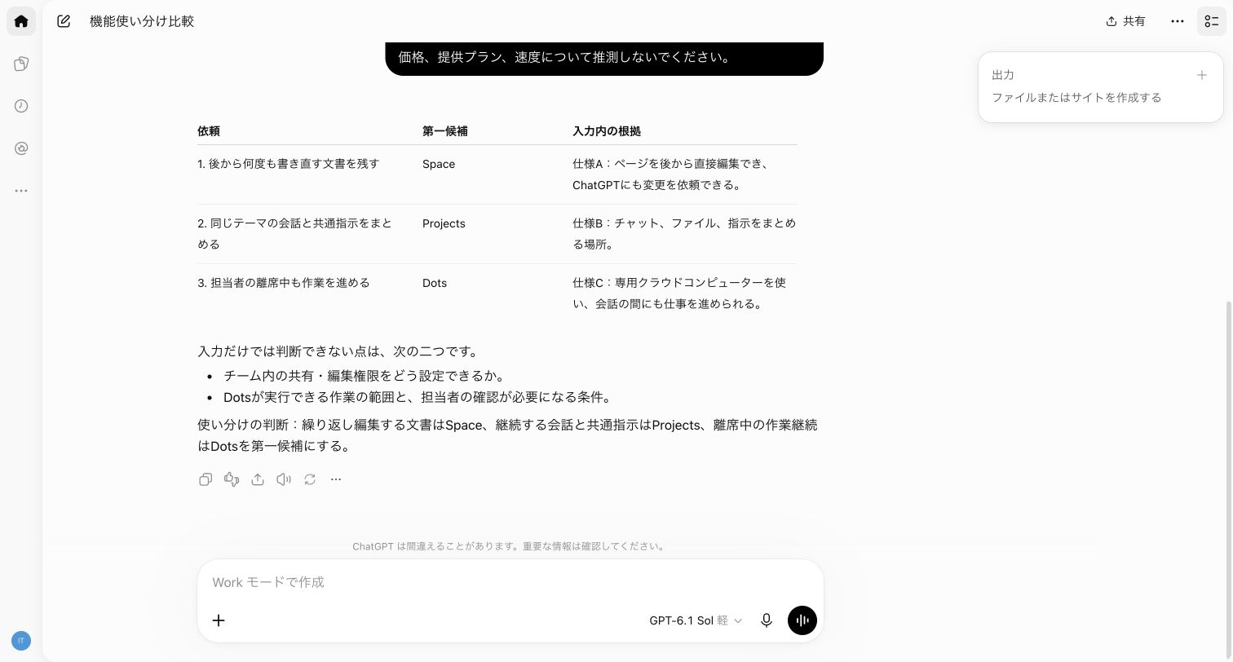This screenshot has width=1233, height=662.
Task: Open the home icon in sidebar
Action: click(21, 21)
